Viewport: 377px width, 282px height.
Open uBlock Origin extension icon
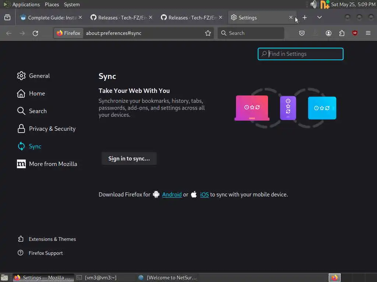tap(355, 33)
